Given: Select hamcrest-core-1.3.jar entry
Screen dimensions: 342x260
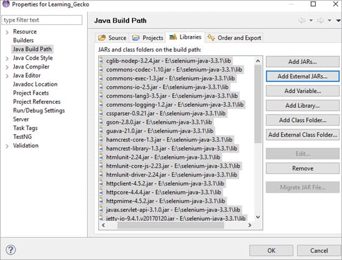Looking at the screenshot, I should coord(169,139).
